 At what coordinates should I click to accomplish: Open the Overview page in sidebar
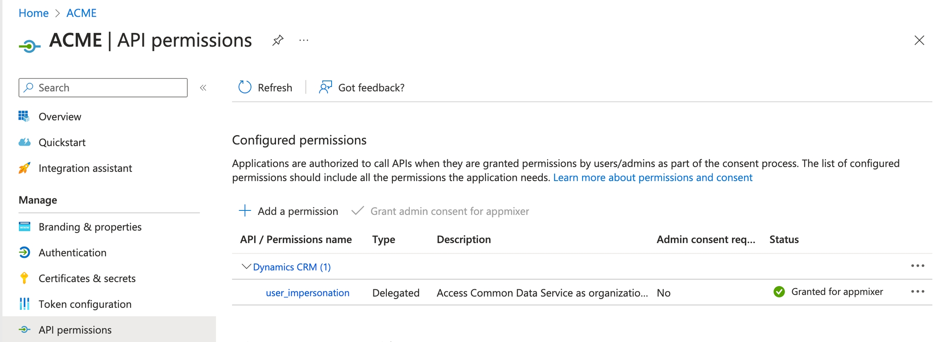click(x=60, y=117)
